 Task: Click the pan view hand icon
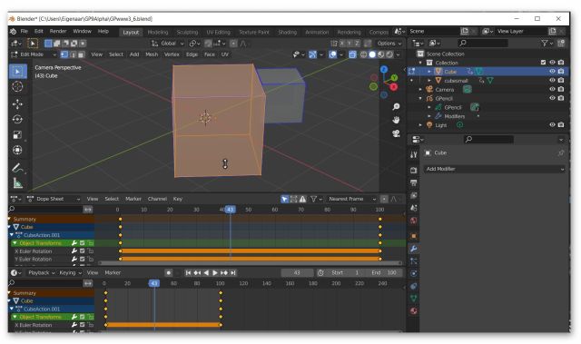tap(396, 120)
